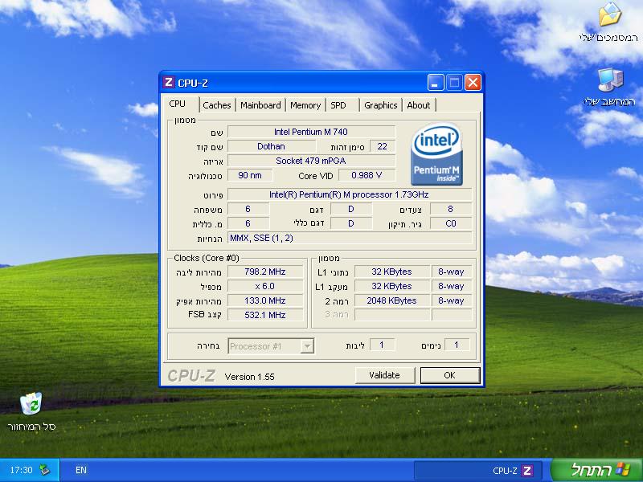
Task: Click the Intel Pentium M logo
Action: tap(436, 153)
